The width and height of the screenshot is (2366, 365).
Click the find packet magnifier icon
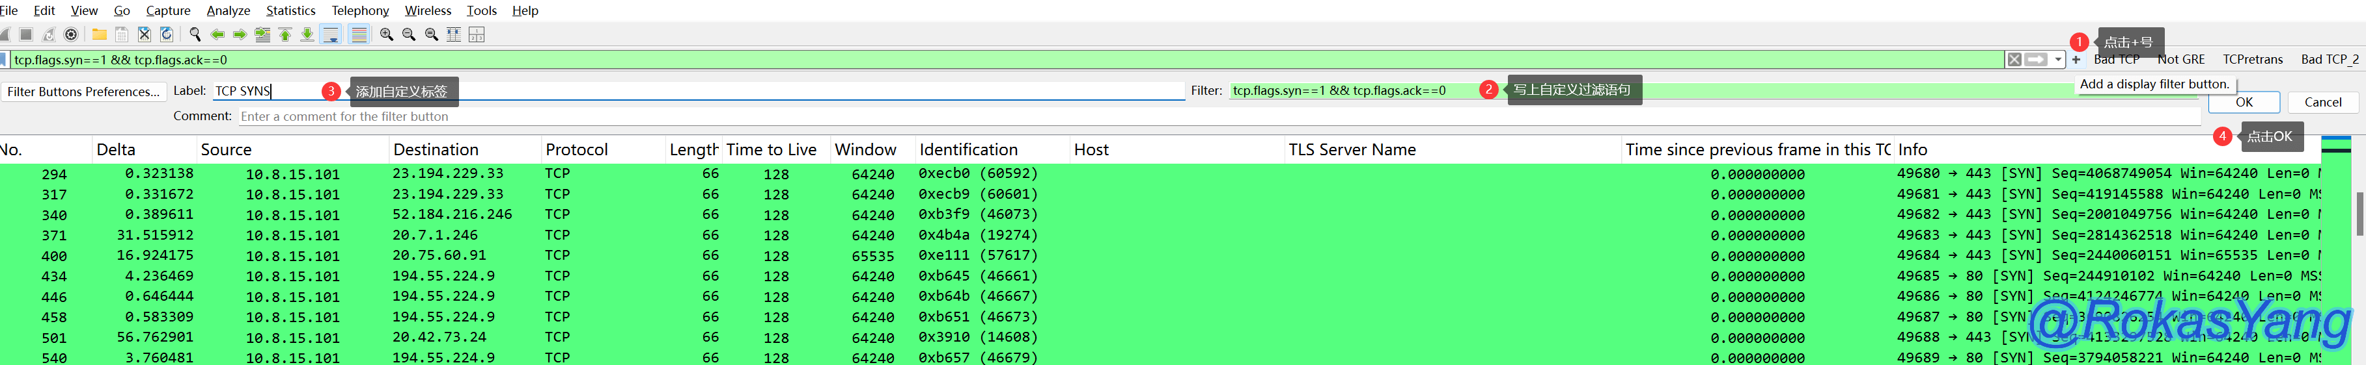coord(195,35)
